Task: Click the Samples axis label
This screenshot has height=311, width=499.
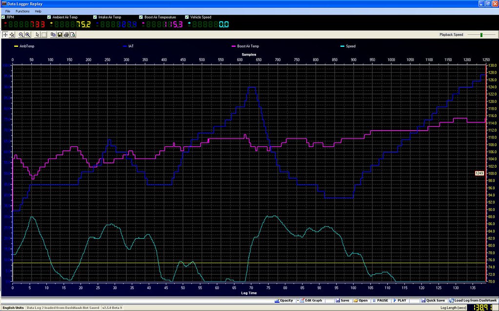Action: [x=249, y=55]
